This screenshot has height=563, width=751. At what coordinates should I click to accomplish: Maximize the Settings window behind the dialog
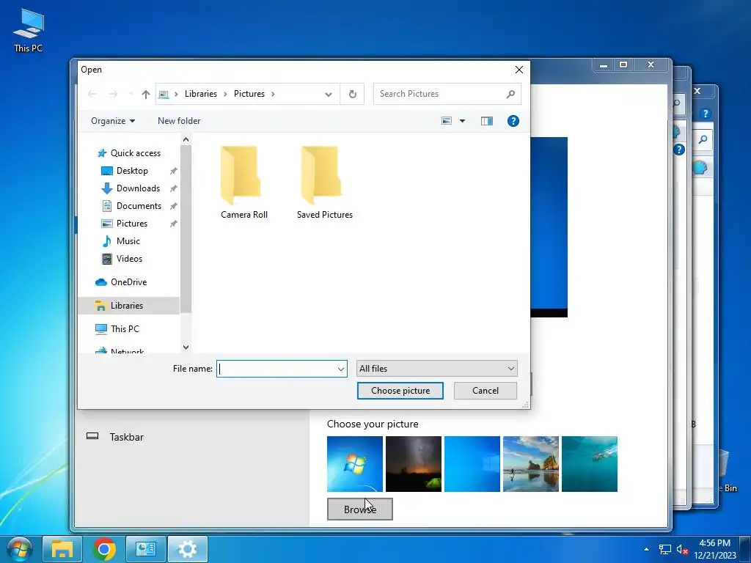[623, 65]
